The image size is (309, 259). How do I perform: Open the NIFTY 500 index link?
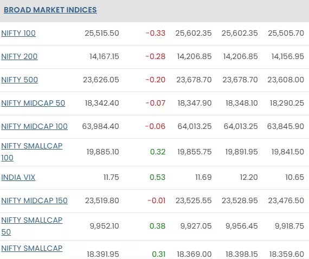click(x=20, y=80)
